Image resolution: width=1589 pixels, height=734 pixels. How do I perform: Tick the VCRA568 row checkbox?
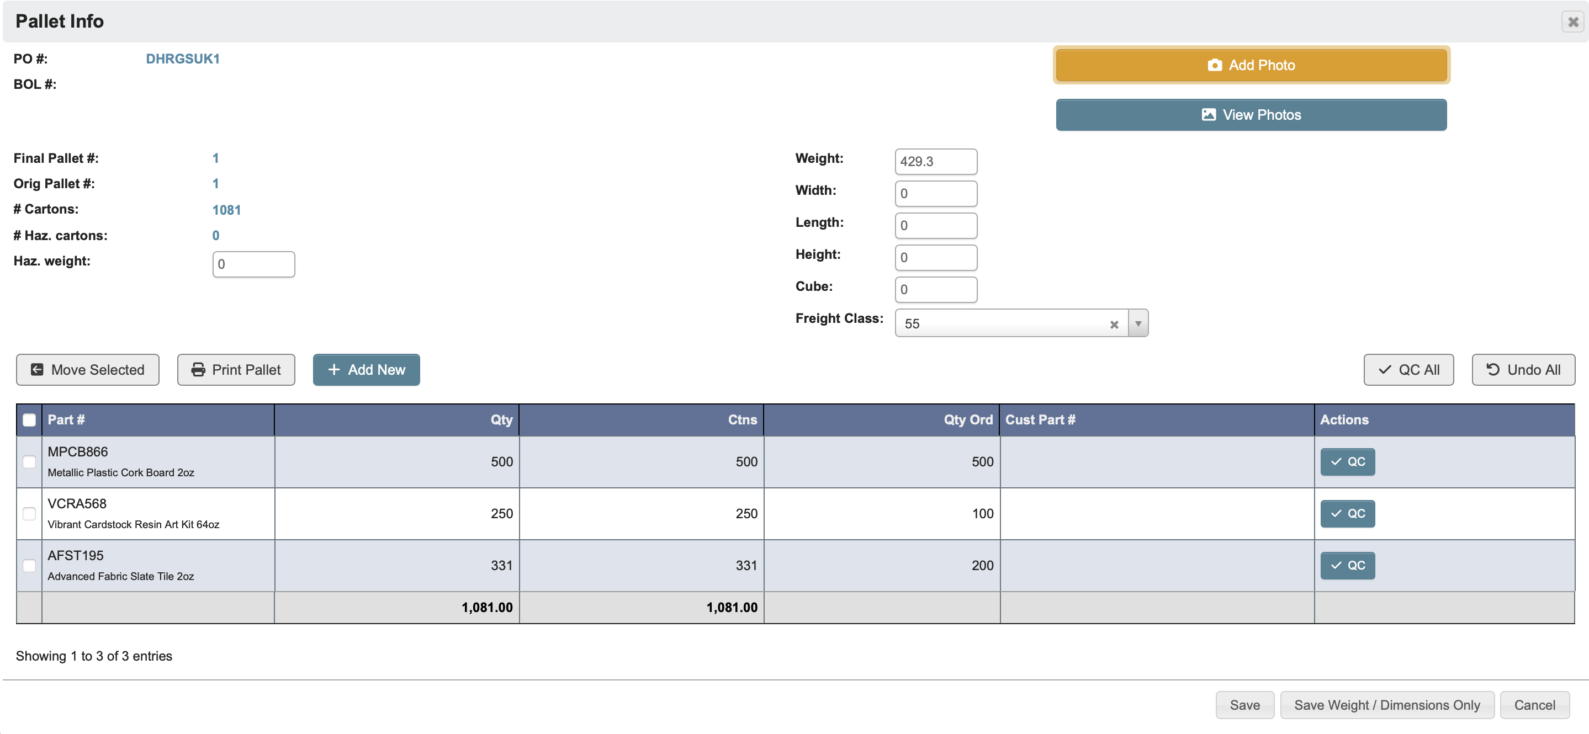tap(29, 514)
